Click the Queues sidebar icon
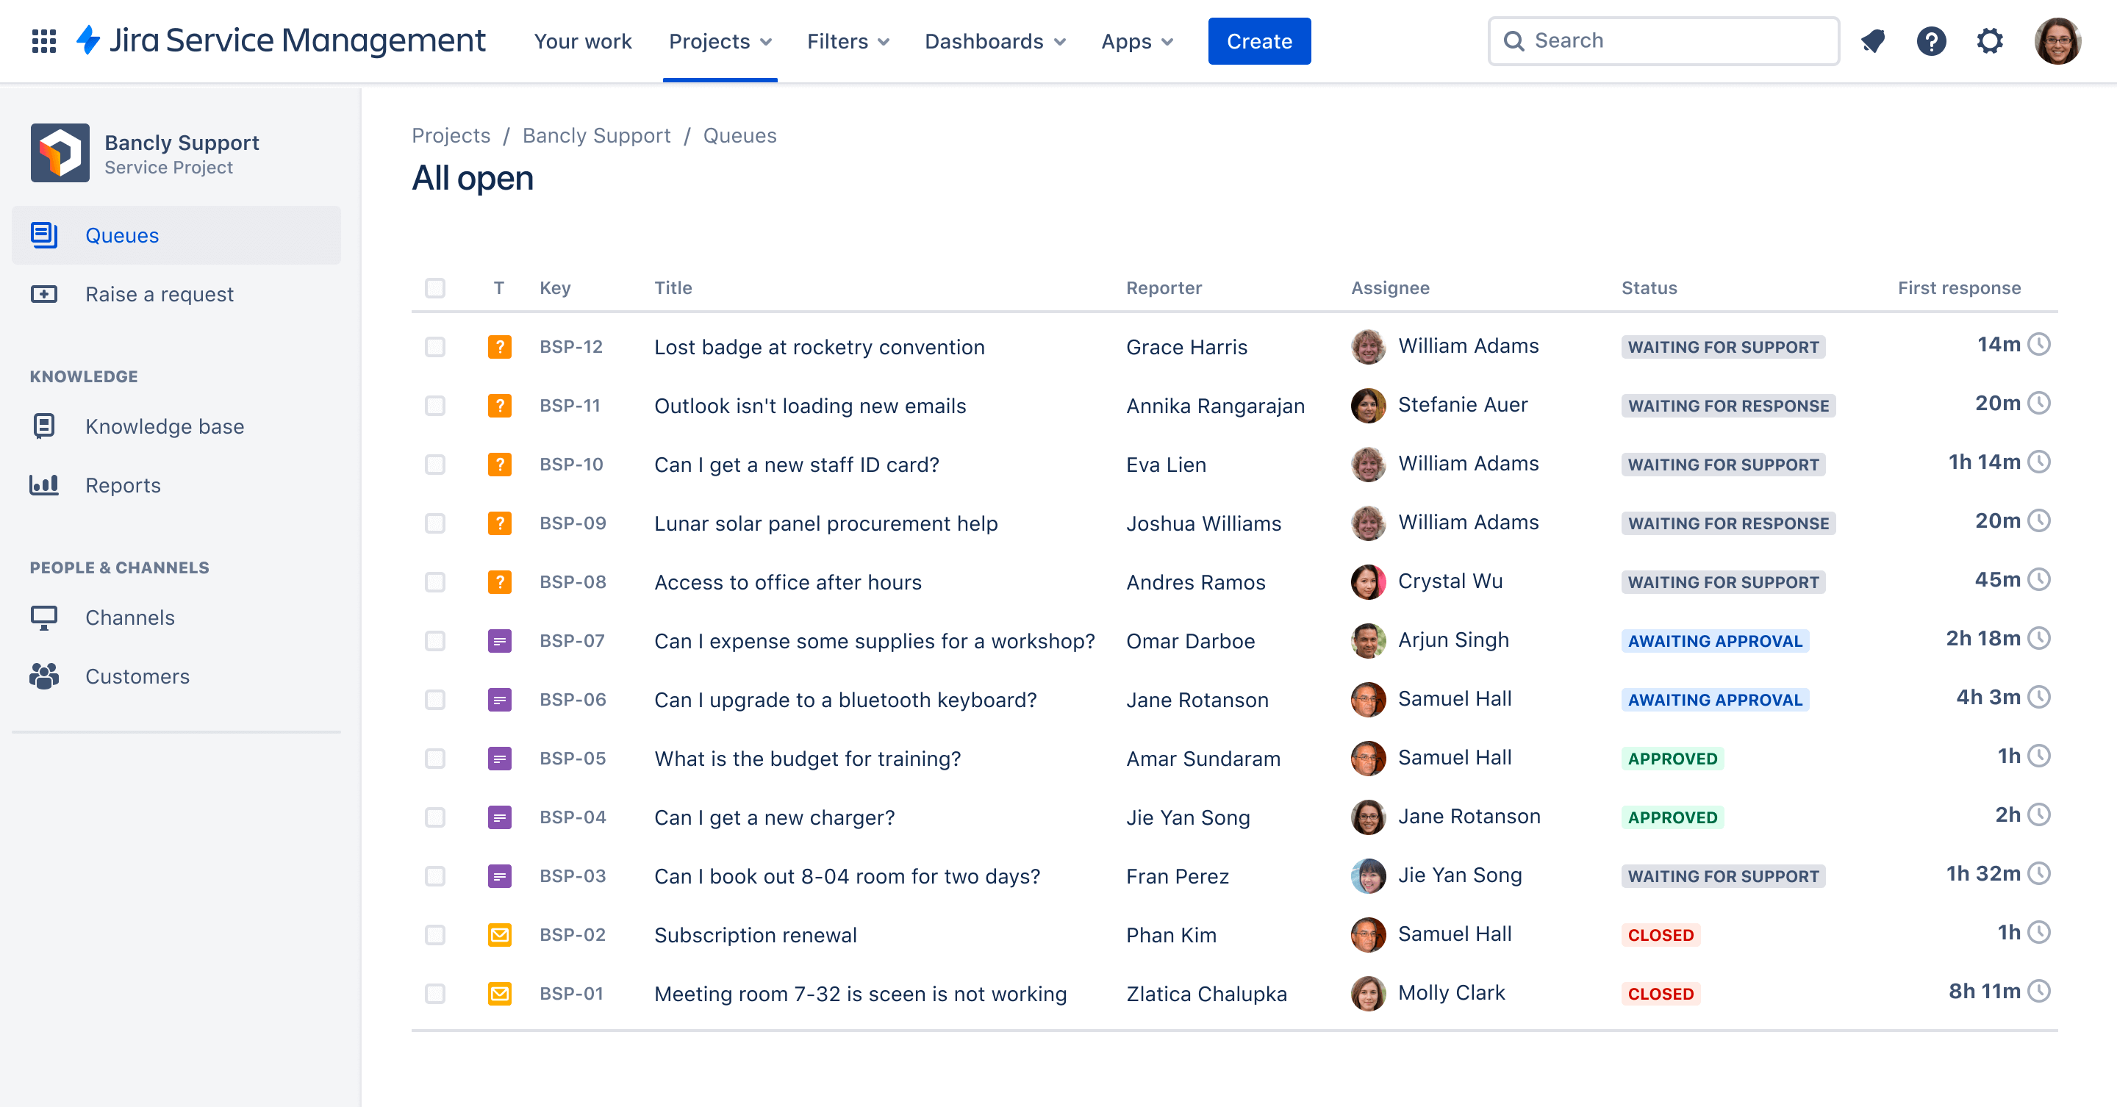The image size is (2117, 1107). pos(45,234)
